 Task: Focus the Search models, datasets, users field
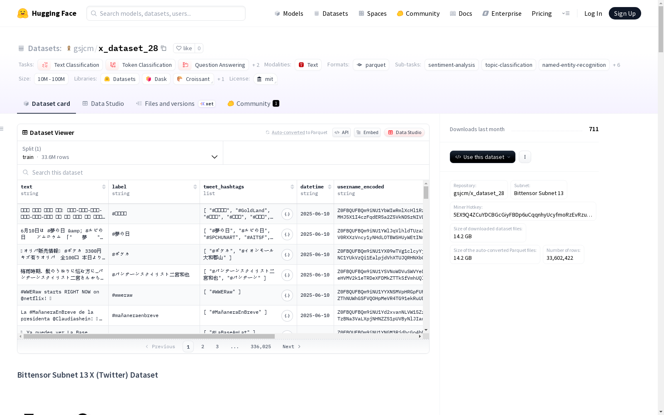point(166,13)
